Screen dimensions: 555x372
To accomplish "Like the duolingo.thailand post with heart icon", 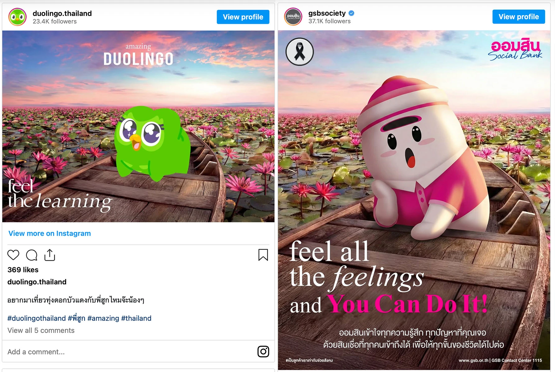I will [x=13, y=255].
